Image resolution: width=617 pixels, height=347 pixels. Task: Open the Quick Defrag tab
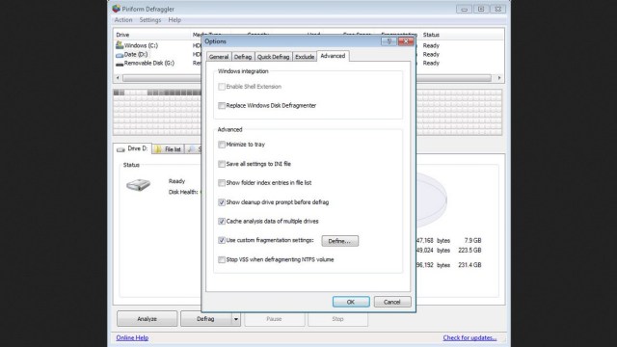click(273, 57)
